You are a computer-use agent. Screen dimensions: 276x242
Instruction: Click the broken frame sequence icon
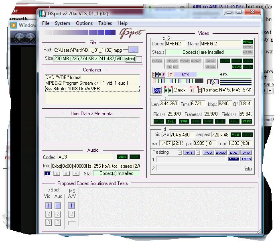[213, 82]
